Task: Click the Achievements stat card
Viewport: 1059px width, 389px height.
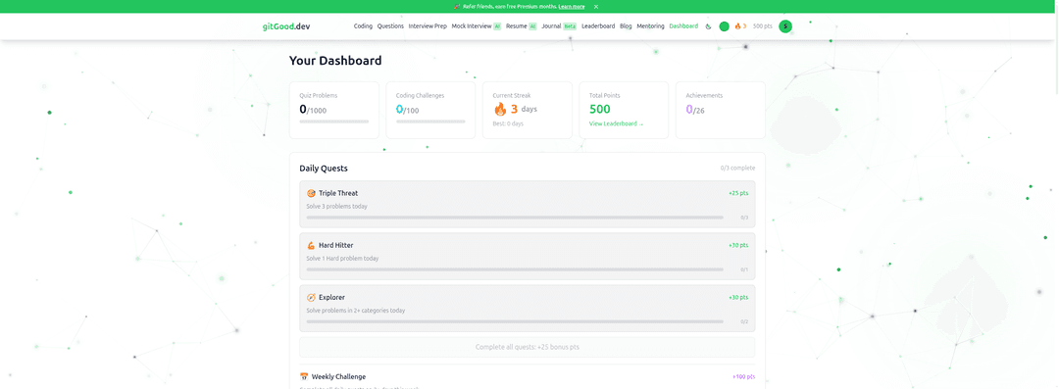Action: (720, 110)
